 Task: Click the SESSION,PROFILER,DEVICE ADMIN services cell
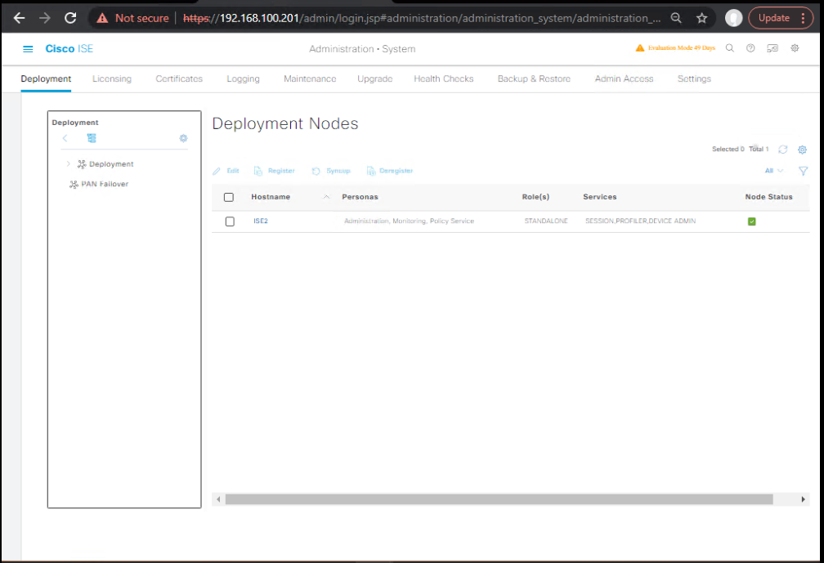[x=641, y=221]
